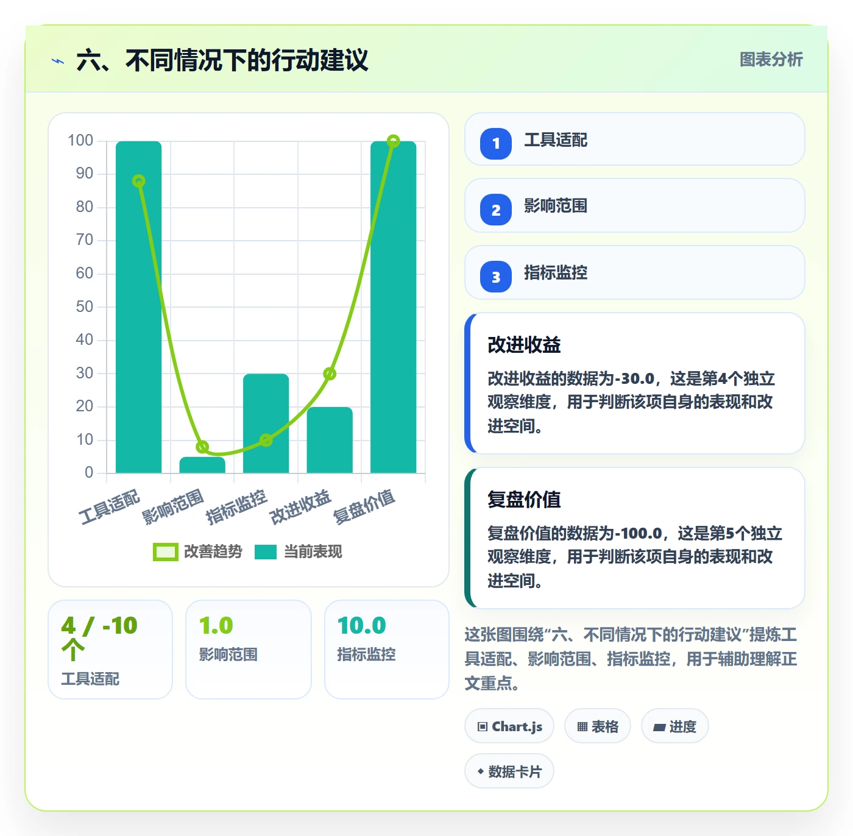Click the 改善趋势 legend label text
Viewport: 853px width, 836px height.
click(213, 552)
